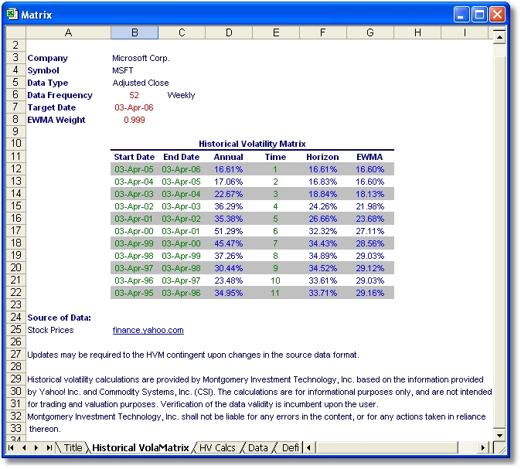
Task: Select column A header
Action: tap(68, 32)
